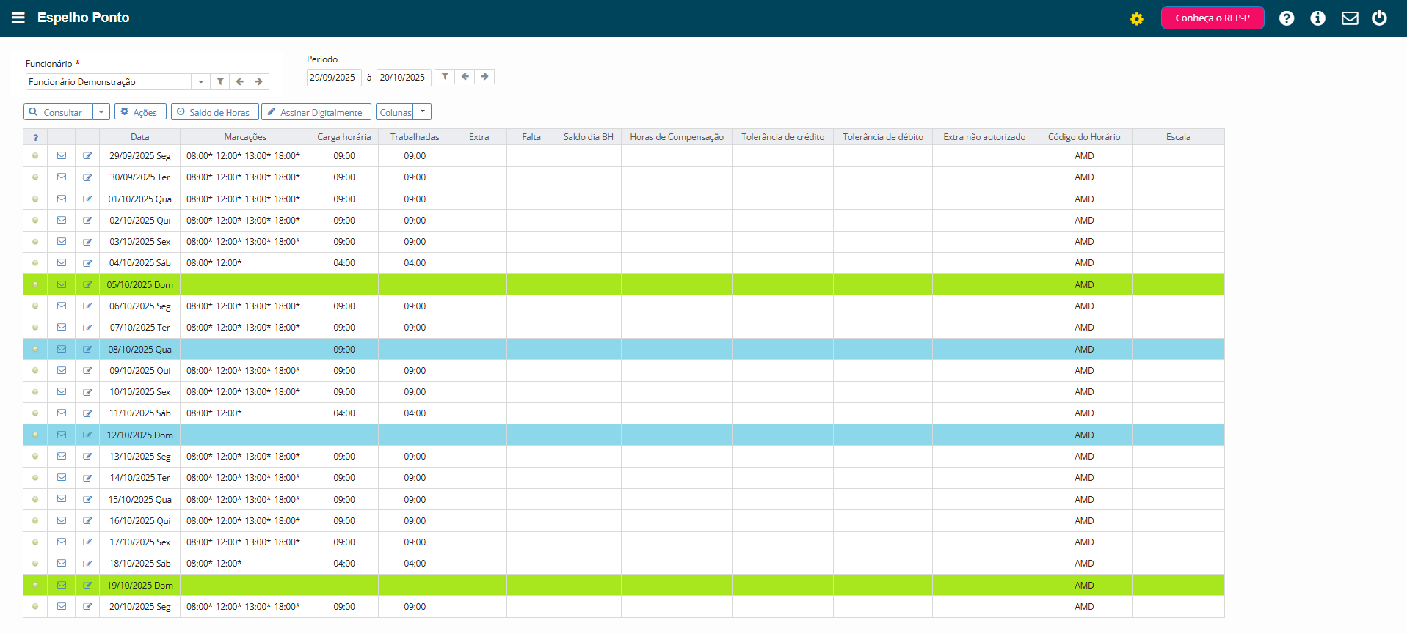Click the Código do Horário column header
1407x634 pixels.
click(x=1084, y=137)
